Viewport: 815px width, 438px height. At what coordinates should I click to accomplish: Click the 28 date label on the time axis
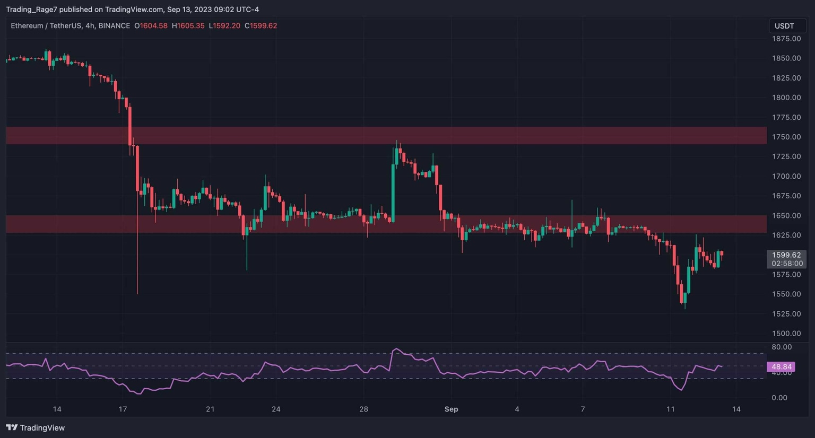point(363,409)
